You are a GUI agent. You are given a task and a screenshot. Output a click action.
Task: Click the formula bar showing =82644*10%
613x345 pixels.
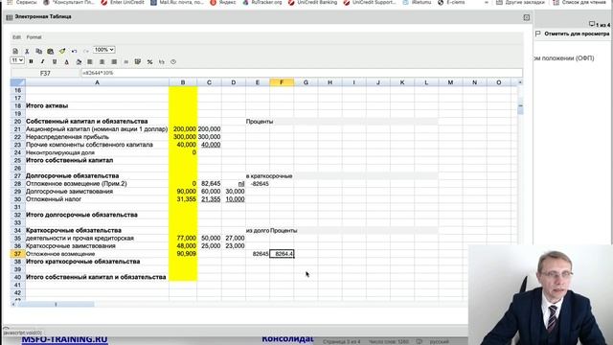tap(301, 73)
